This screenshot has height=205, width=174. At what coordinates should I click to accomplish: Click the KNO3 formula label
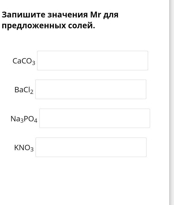[x=24, y=148]
